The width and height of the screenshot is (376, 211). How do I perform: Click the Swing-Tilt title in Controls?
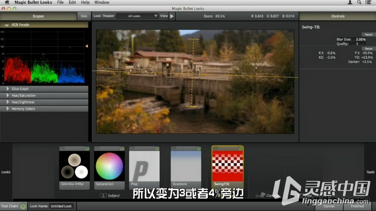tap(311, 27)
